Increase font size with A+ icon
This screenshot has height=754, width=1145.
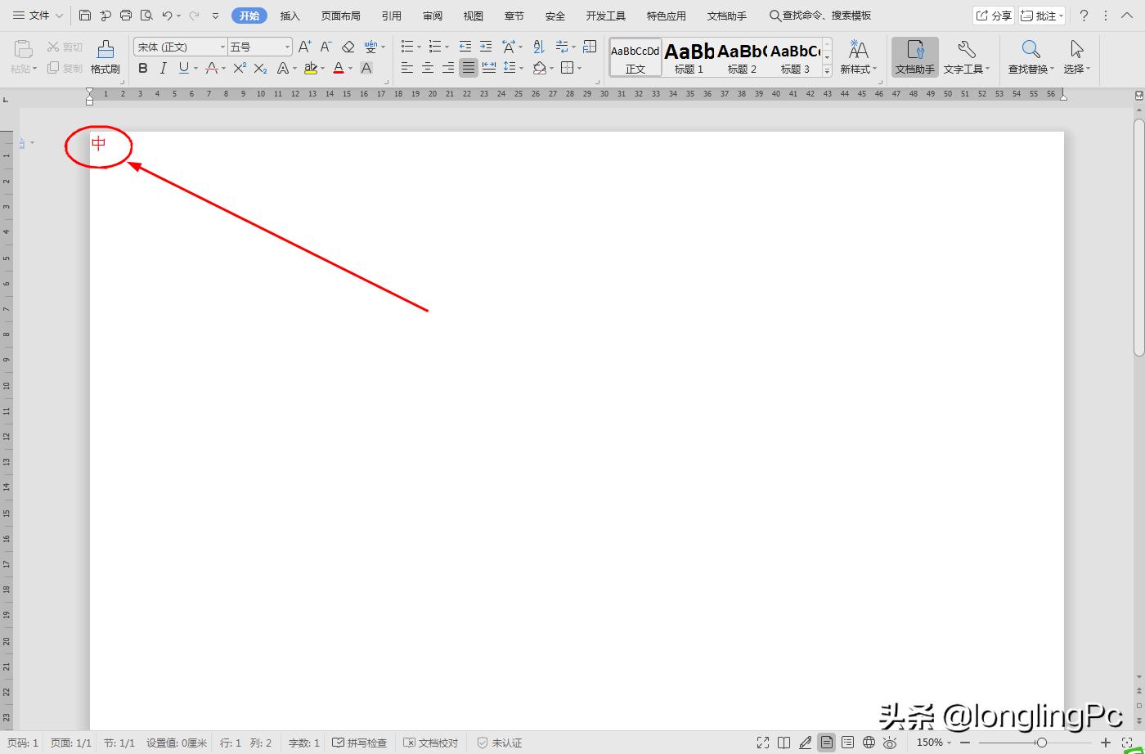tap(304, 47)
